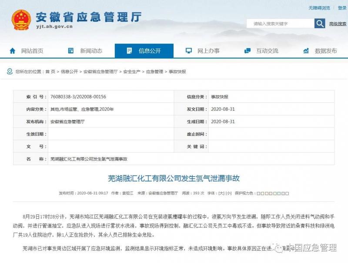The width and height of the screenshot is (348, 263).
Task: Open the 数据发布 navigation tab
Action: [x=320, y=51]
